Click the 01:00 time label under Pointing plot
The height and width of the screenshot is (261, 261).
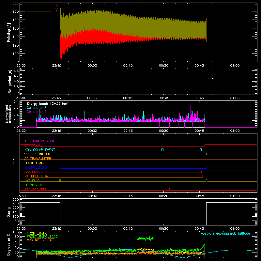235,66
